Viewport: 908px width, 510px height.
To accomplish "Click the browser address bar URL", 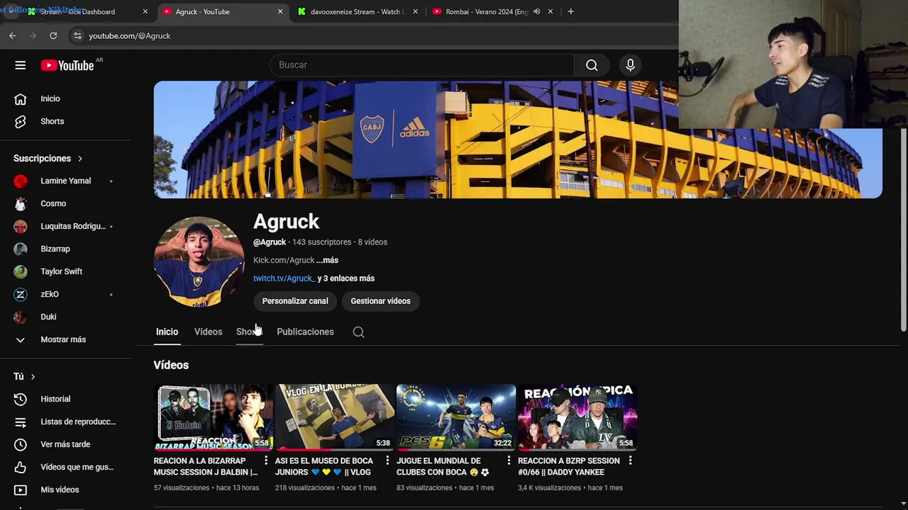I will pos(130,35).
